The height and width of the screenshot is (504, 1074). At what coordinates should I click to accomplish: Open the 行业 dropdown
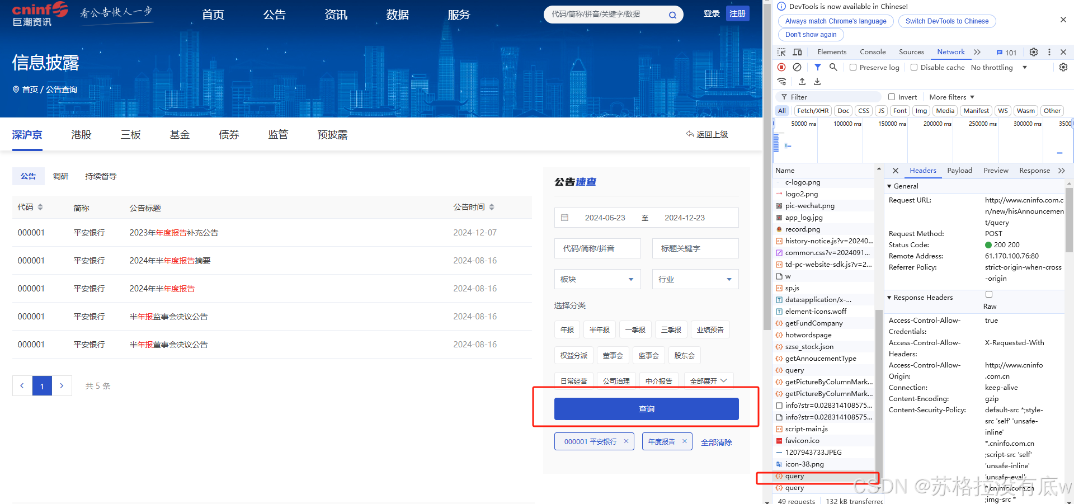[695, 279]
